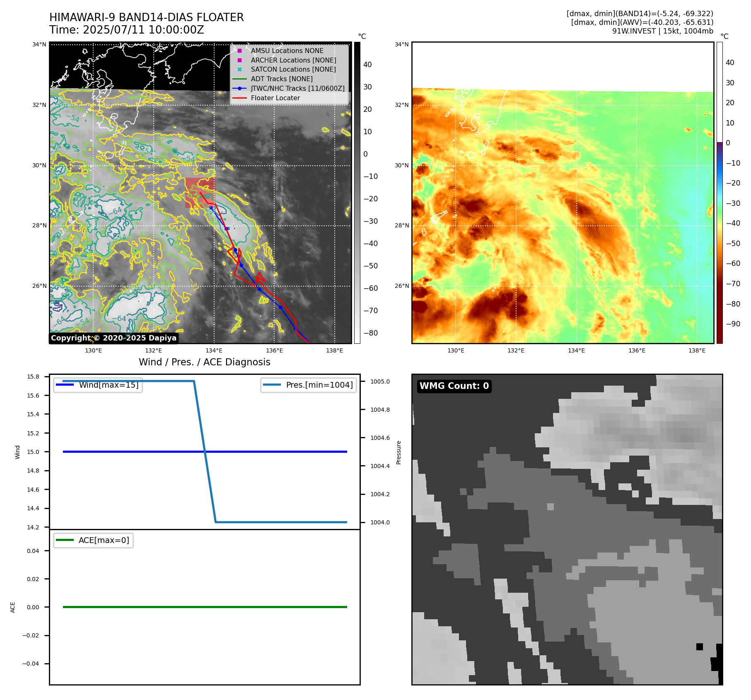Click the -60 tick on grayscale colorbar
Image resolution: width=751 pixels, height=700 pixels.
point(370,288)
